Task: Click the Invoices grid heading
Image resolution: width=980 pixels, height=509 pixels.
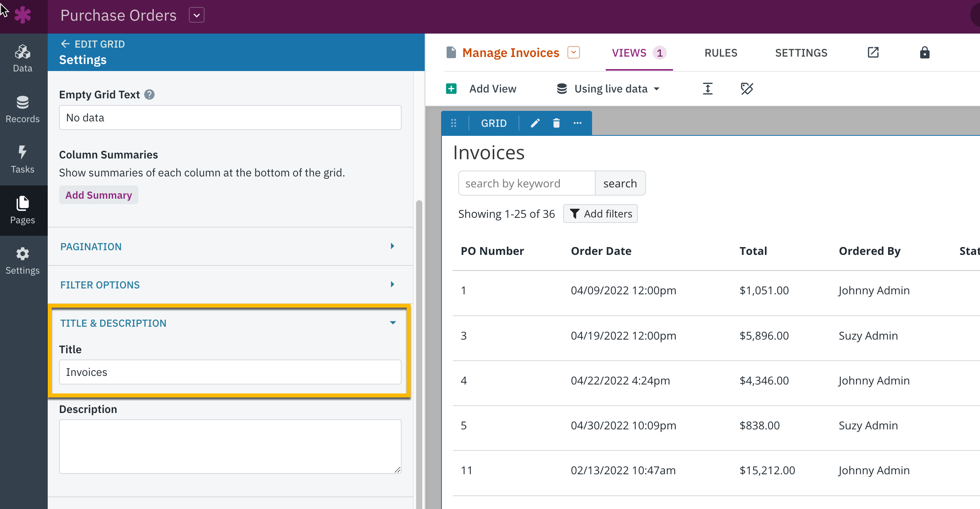Action: [x=489, y=153]
